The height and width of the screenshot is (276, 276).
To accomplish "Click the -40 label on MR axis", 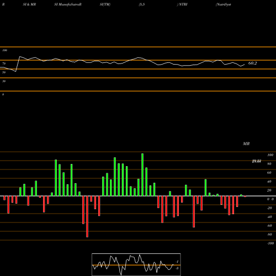I will click(269, 217).
